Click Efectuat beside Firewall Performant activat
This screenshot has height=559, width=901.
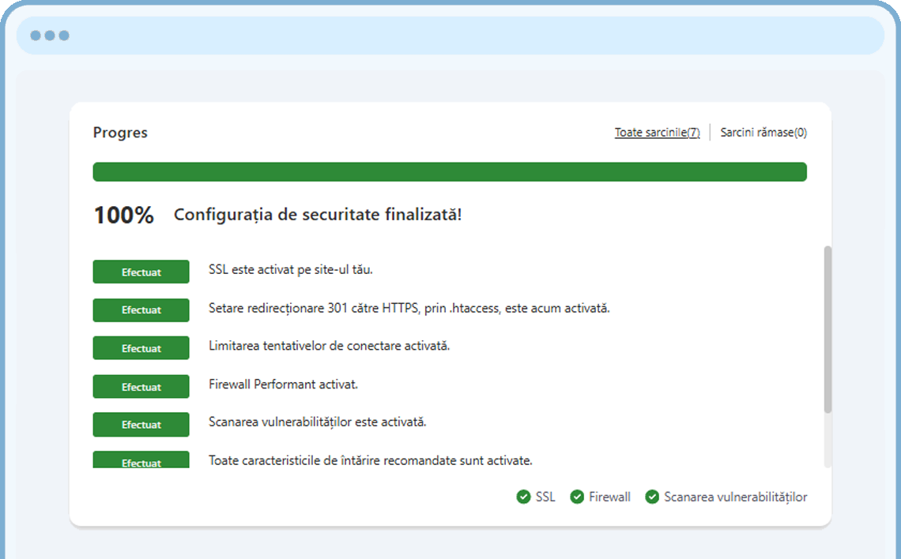click(141, 386)
